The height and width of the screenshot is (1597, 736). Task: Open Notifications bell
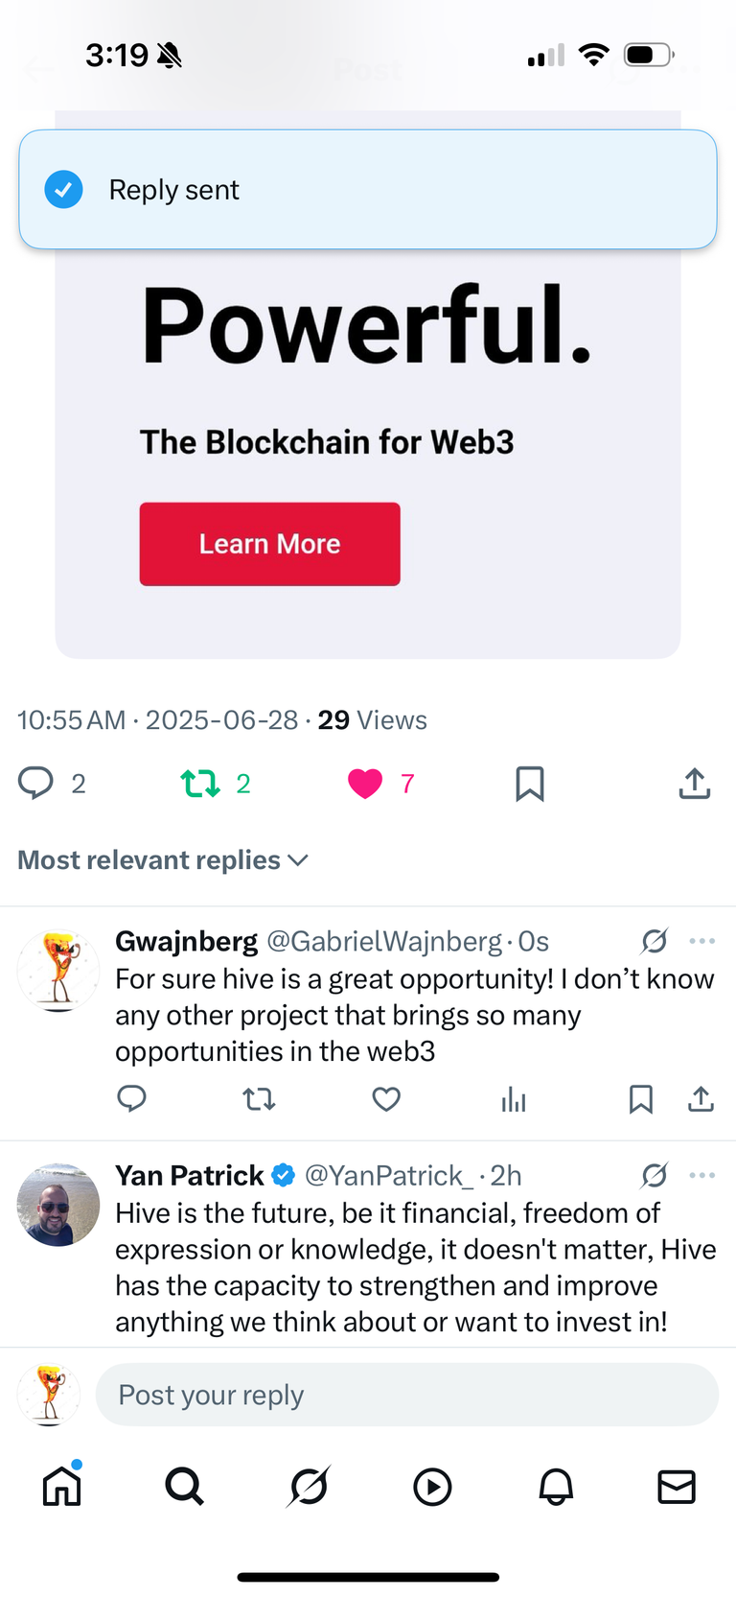pos(556,1487)
